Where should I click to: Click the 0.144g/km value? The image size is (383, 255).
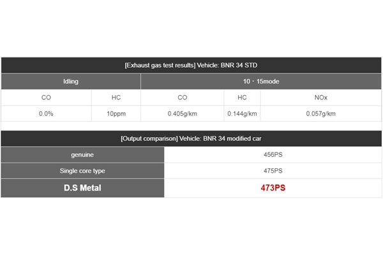tap(242, 113)
